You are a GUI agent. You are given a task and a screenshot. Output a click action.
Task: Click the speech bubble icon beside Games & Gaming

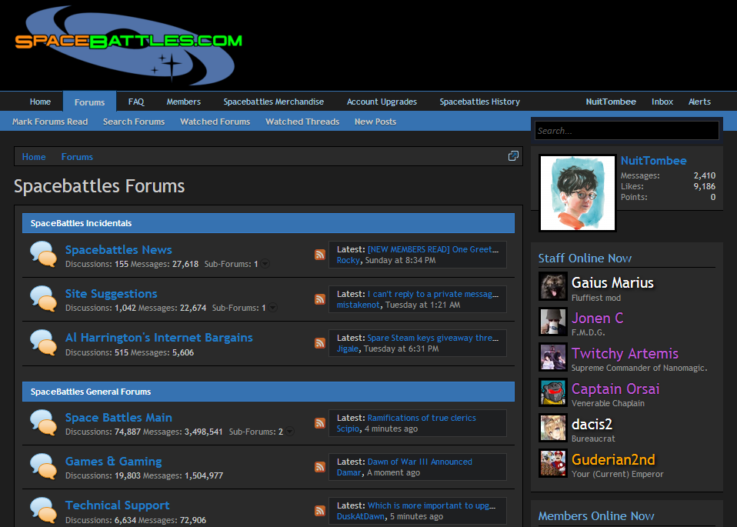click(x=43, y=465)
